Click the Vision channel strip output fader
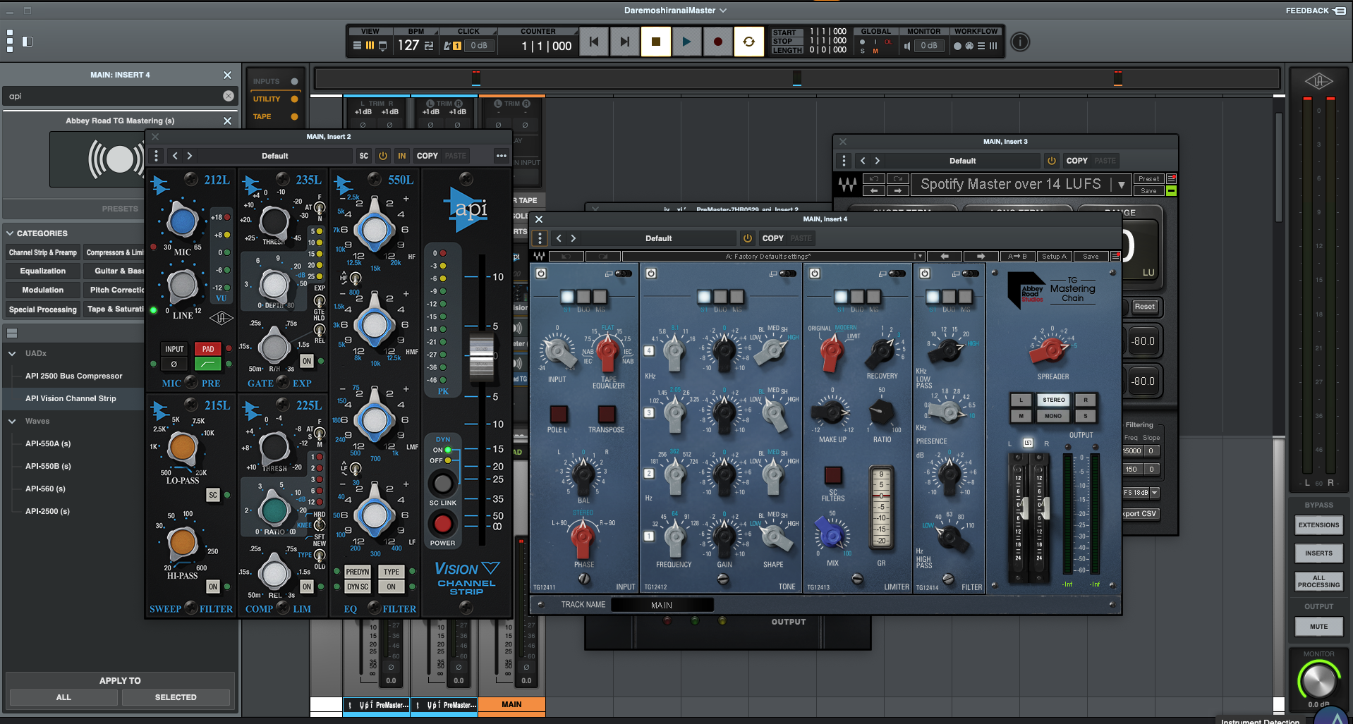 (482, 357)
